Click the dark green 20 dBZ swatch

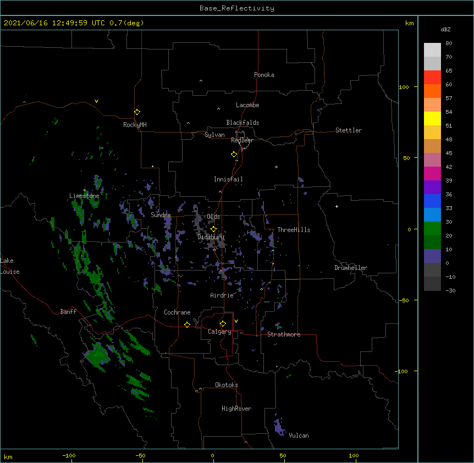coord(432,242)
